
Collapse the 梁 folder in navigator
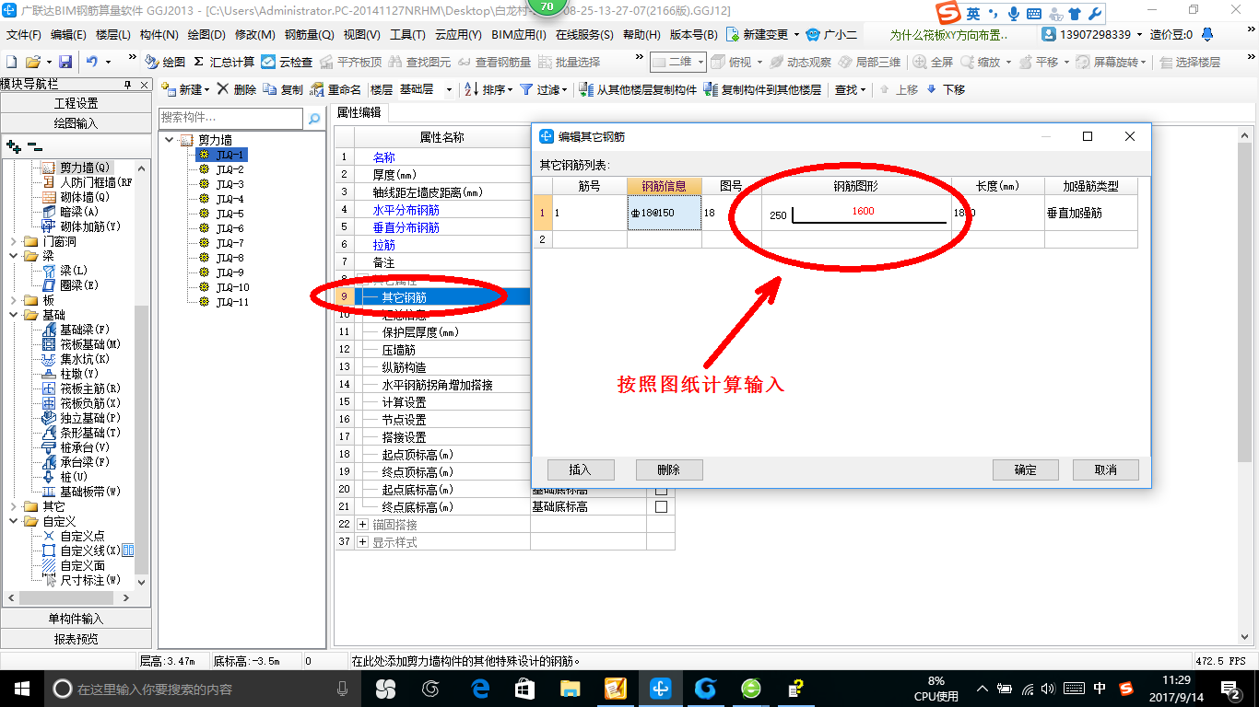point(13,256)
